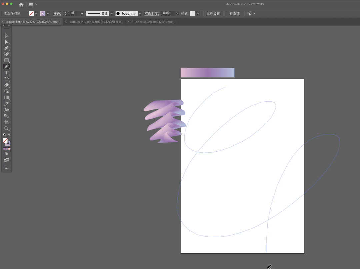The image size is (360, 269).
Task: Pick the Eraser tool
Action: click(6, 85)
